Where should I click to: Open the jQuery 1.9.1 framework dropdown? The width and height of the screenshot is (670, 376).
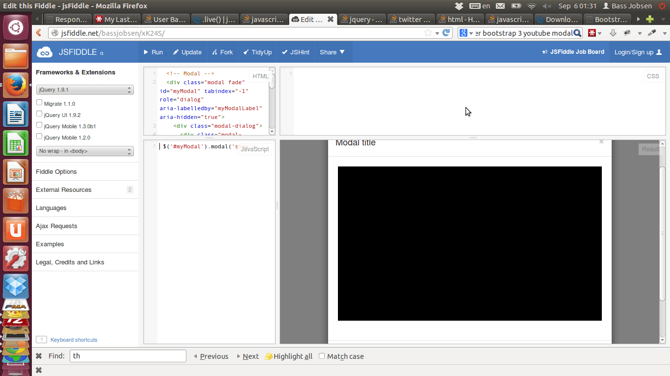(x=85, y=90)
